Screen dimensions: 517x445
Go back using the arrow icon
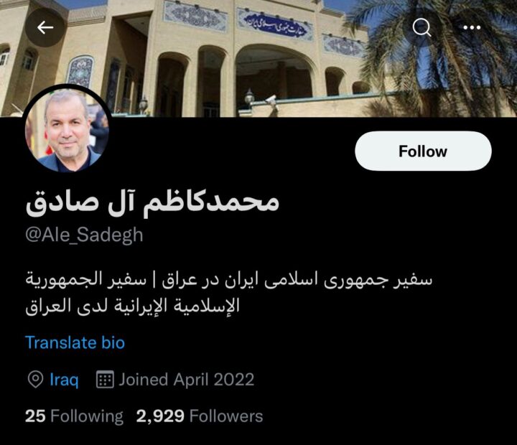coord(45,27)
